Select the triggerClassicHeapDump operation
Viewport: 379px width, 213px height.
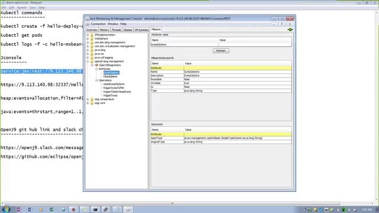pos(117,92)
